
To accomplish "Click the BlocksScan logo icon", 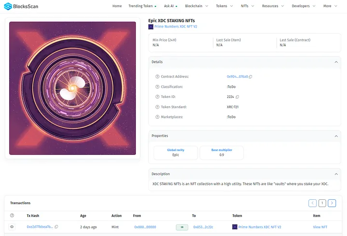I will pos(8,6).
